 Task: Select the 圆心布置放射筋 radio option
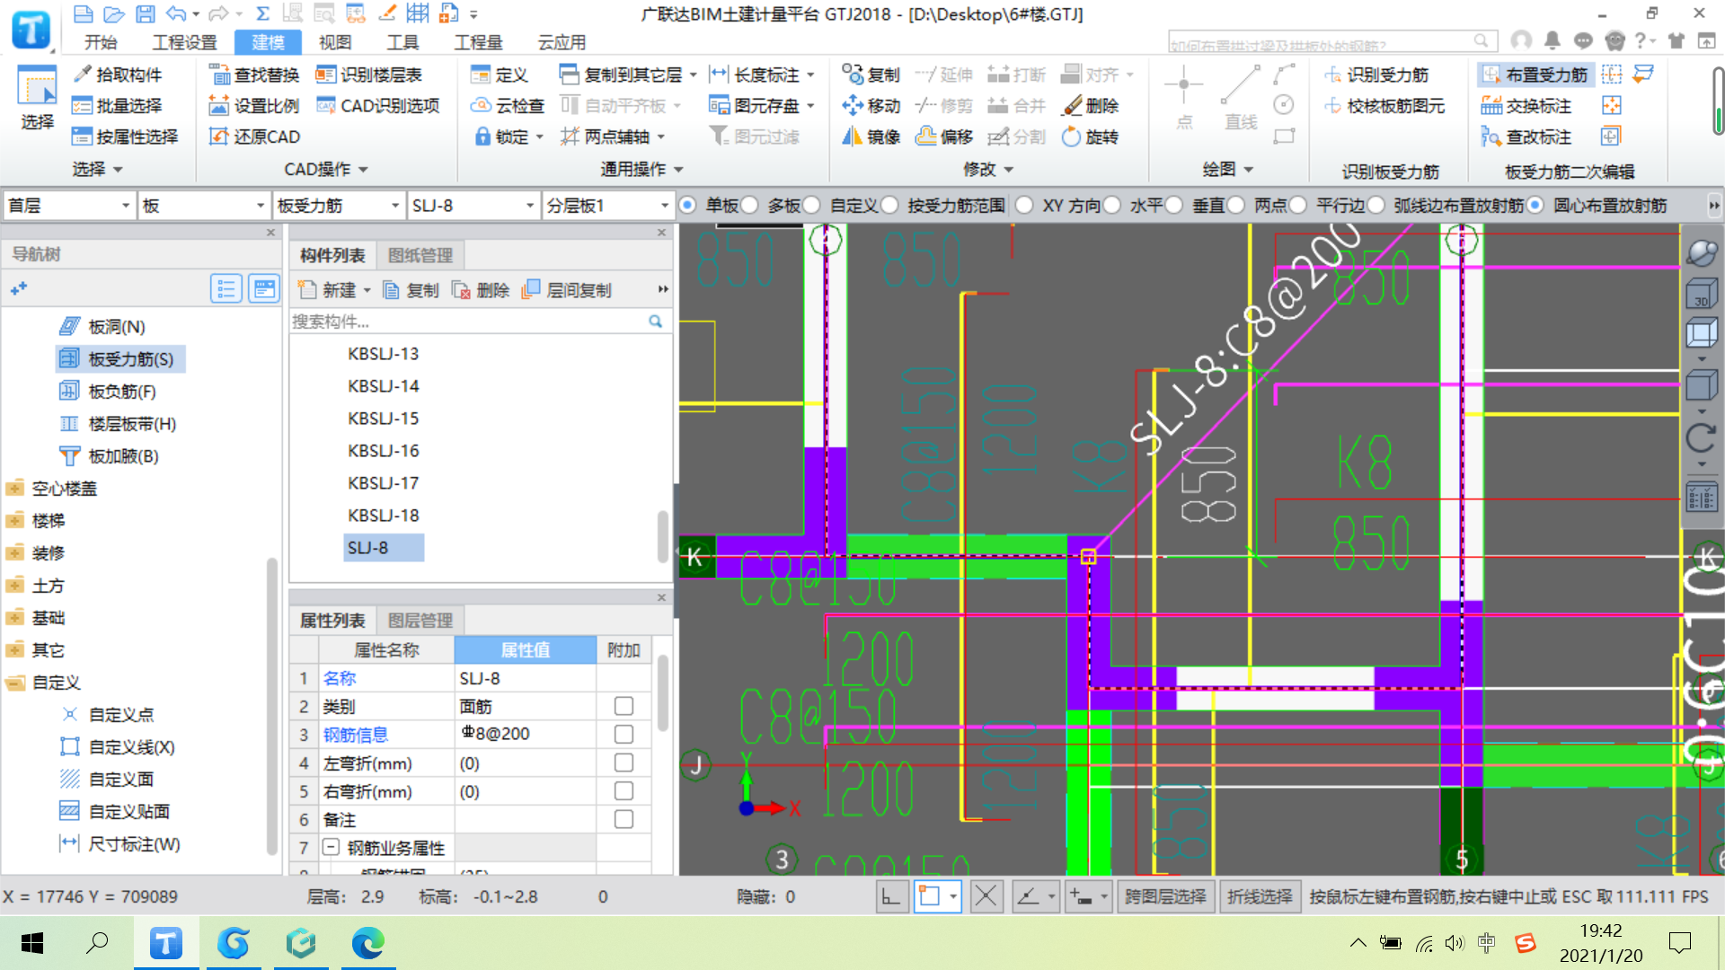click(x=1535, y=206)
